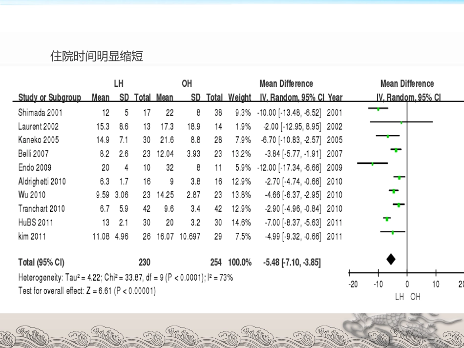The width and height of the screenshot is (464, 348).
Task: Select the Tranchart 2010 study label
Action: [42, 209]
